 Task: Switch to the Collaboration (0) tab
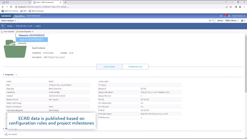[135, 67]
